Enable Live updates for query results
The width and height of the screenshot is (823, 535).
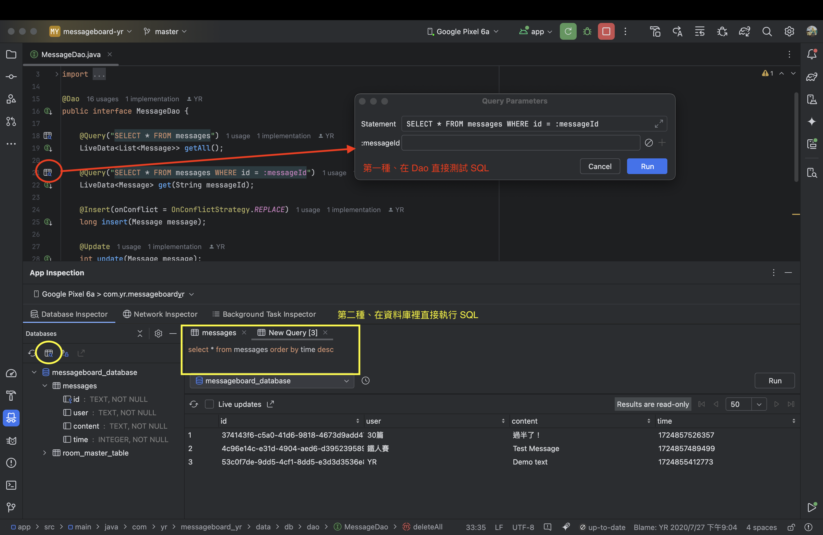209,404
